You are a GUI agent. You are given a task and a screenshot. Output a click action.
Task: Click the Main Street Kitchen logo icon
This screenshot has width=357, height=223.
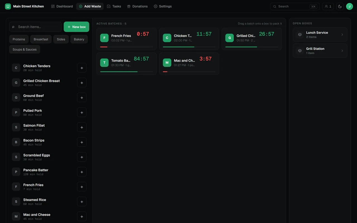coord(8,6)
